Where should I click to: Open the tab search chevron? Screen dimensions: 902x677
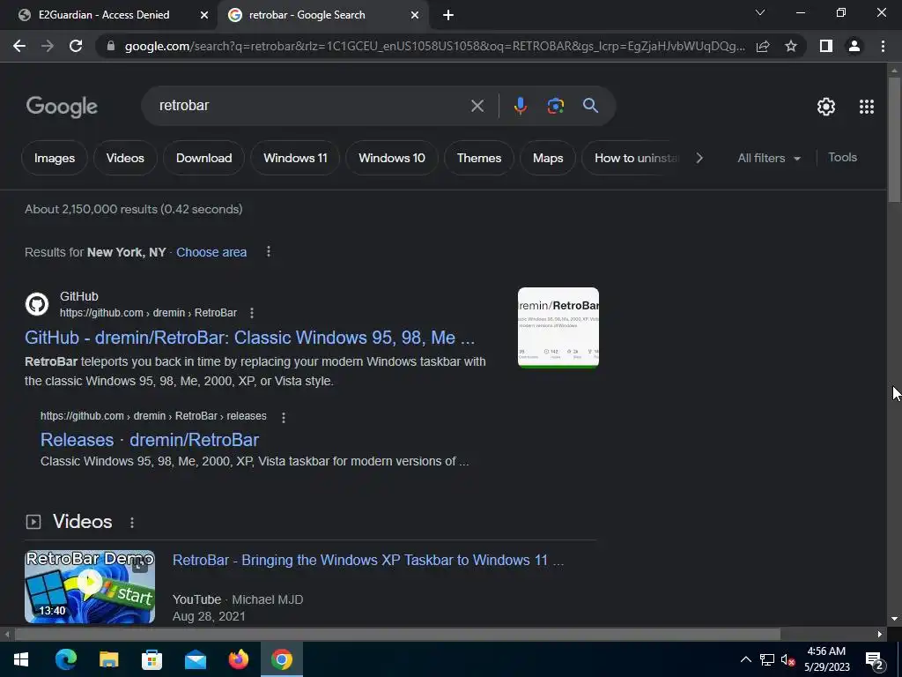[760, 12]
